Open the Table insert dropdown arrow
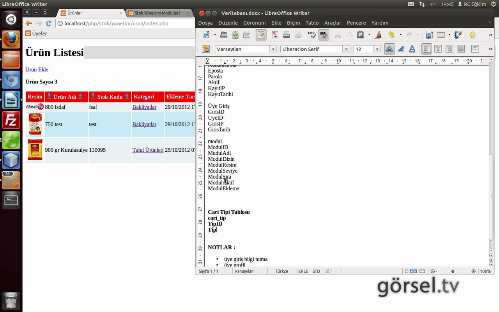Viewport: 499px width, 312px height. (x=449, y=35)
